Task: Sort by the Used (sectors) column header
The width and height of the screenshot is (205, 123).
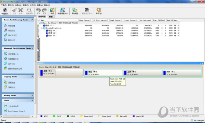Action: pyautogui.click(x=117, y=20)
